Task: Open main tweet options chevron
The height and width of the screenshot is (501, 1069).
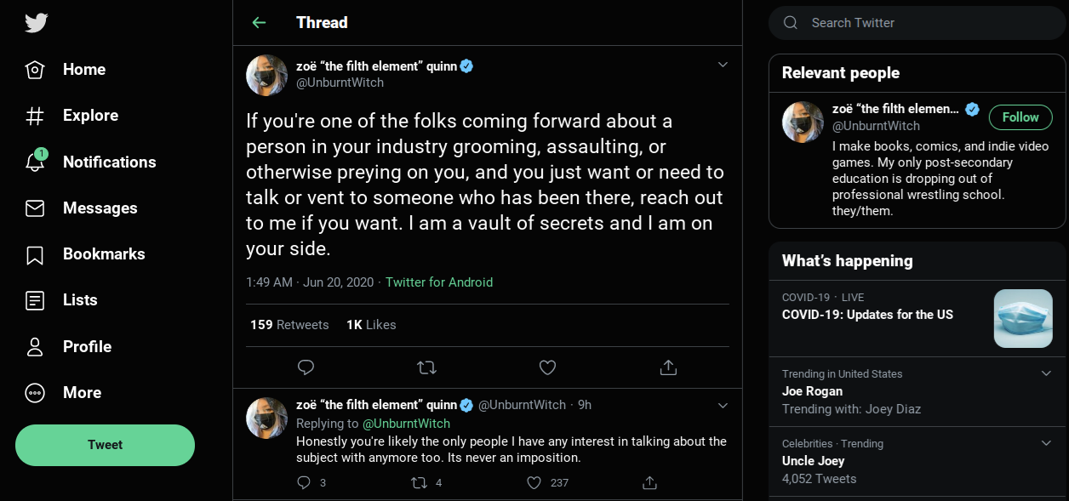Action: coord(723,65)
